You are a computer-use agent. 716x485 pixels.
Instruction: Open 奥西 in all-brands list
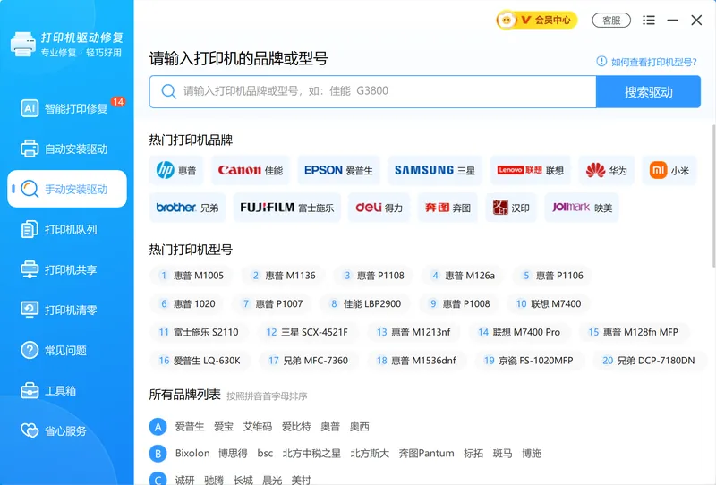click(360, 427)
